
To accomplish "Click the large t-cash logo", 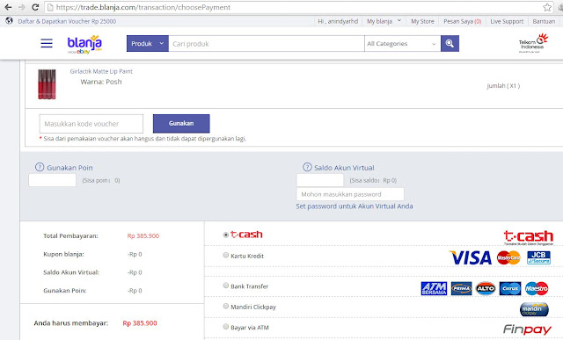I will point(528,237).
